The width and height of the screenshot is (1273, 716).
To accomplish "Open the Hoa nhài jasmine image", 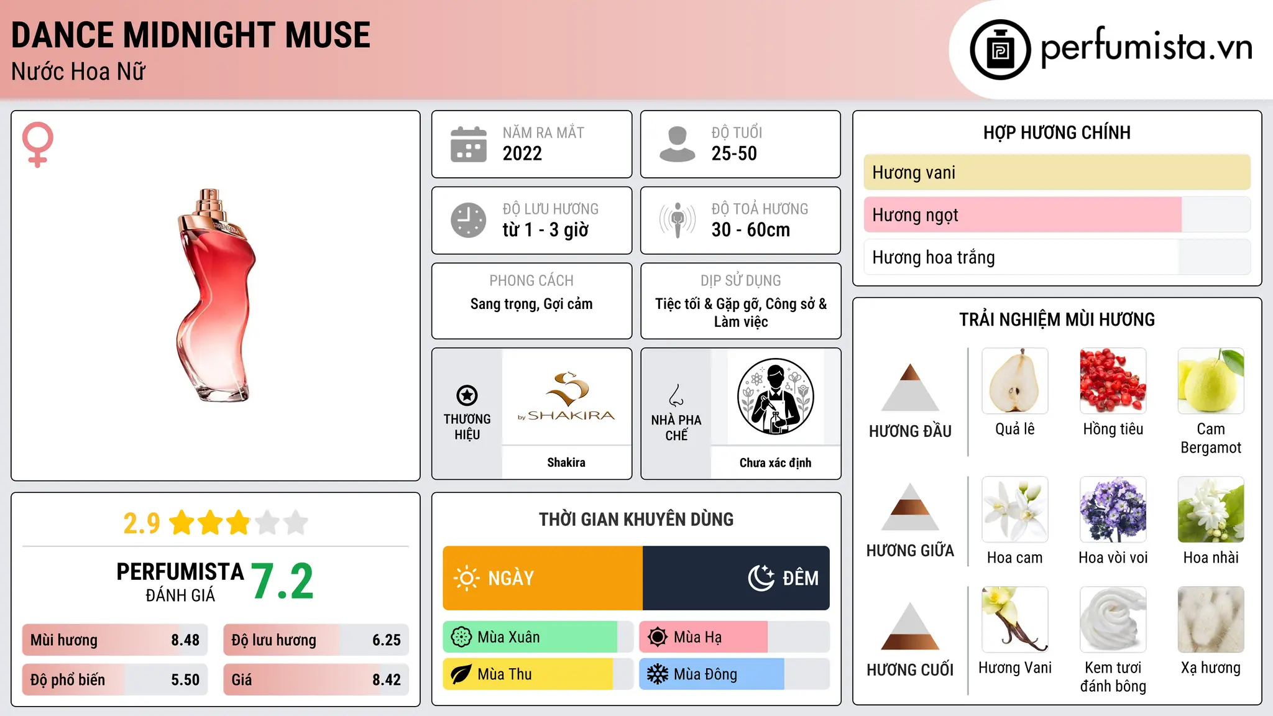I will (1211, 510).
